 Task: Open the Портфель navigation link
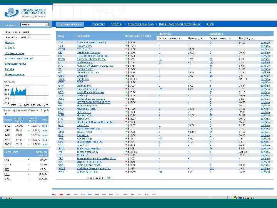(117, 24)
